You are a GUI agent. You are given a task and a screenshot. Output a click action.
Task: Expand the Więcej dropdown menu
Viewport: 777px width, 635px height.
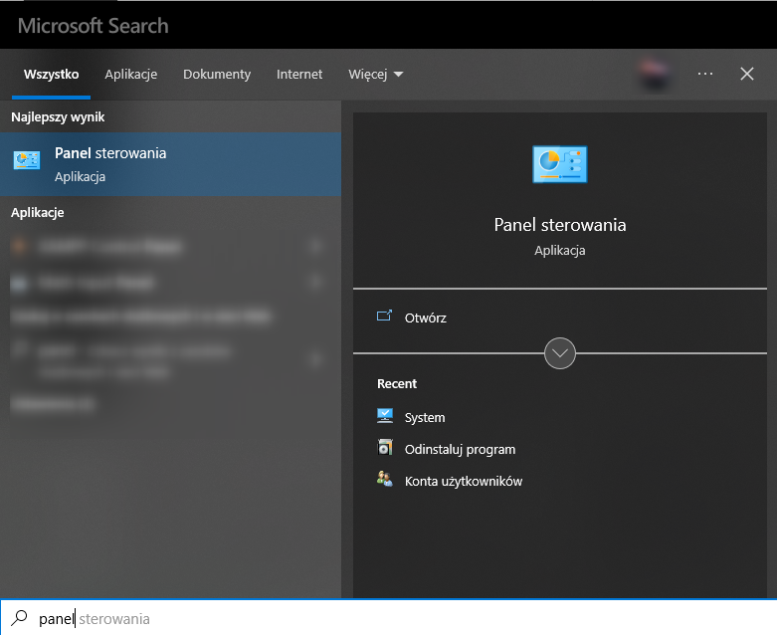(x=376, y=75)
